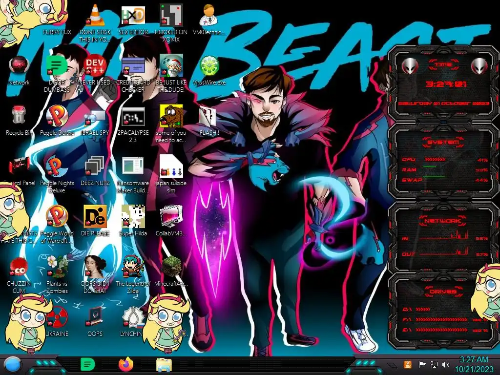
Task: Open green chat app in taskbar
Action: (x=88, y=364)
